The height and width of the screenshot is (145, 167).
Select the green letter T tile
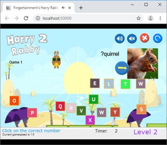coord(126,84)
